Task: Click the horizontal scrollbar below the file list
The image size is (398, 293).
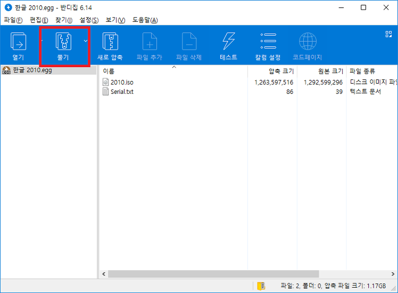Action: 213,274
